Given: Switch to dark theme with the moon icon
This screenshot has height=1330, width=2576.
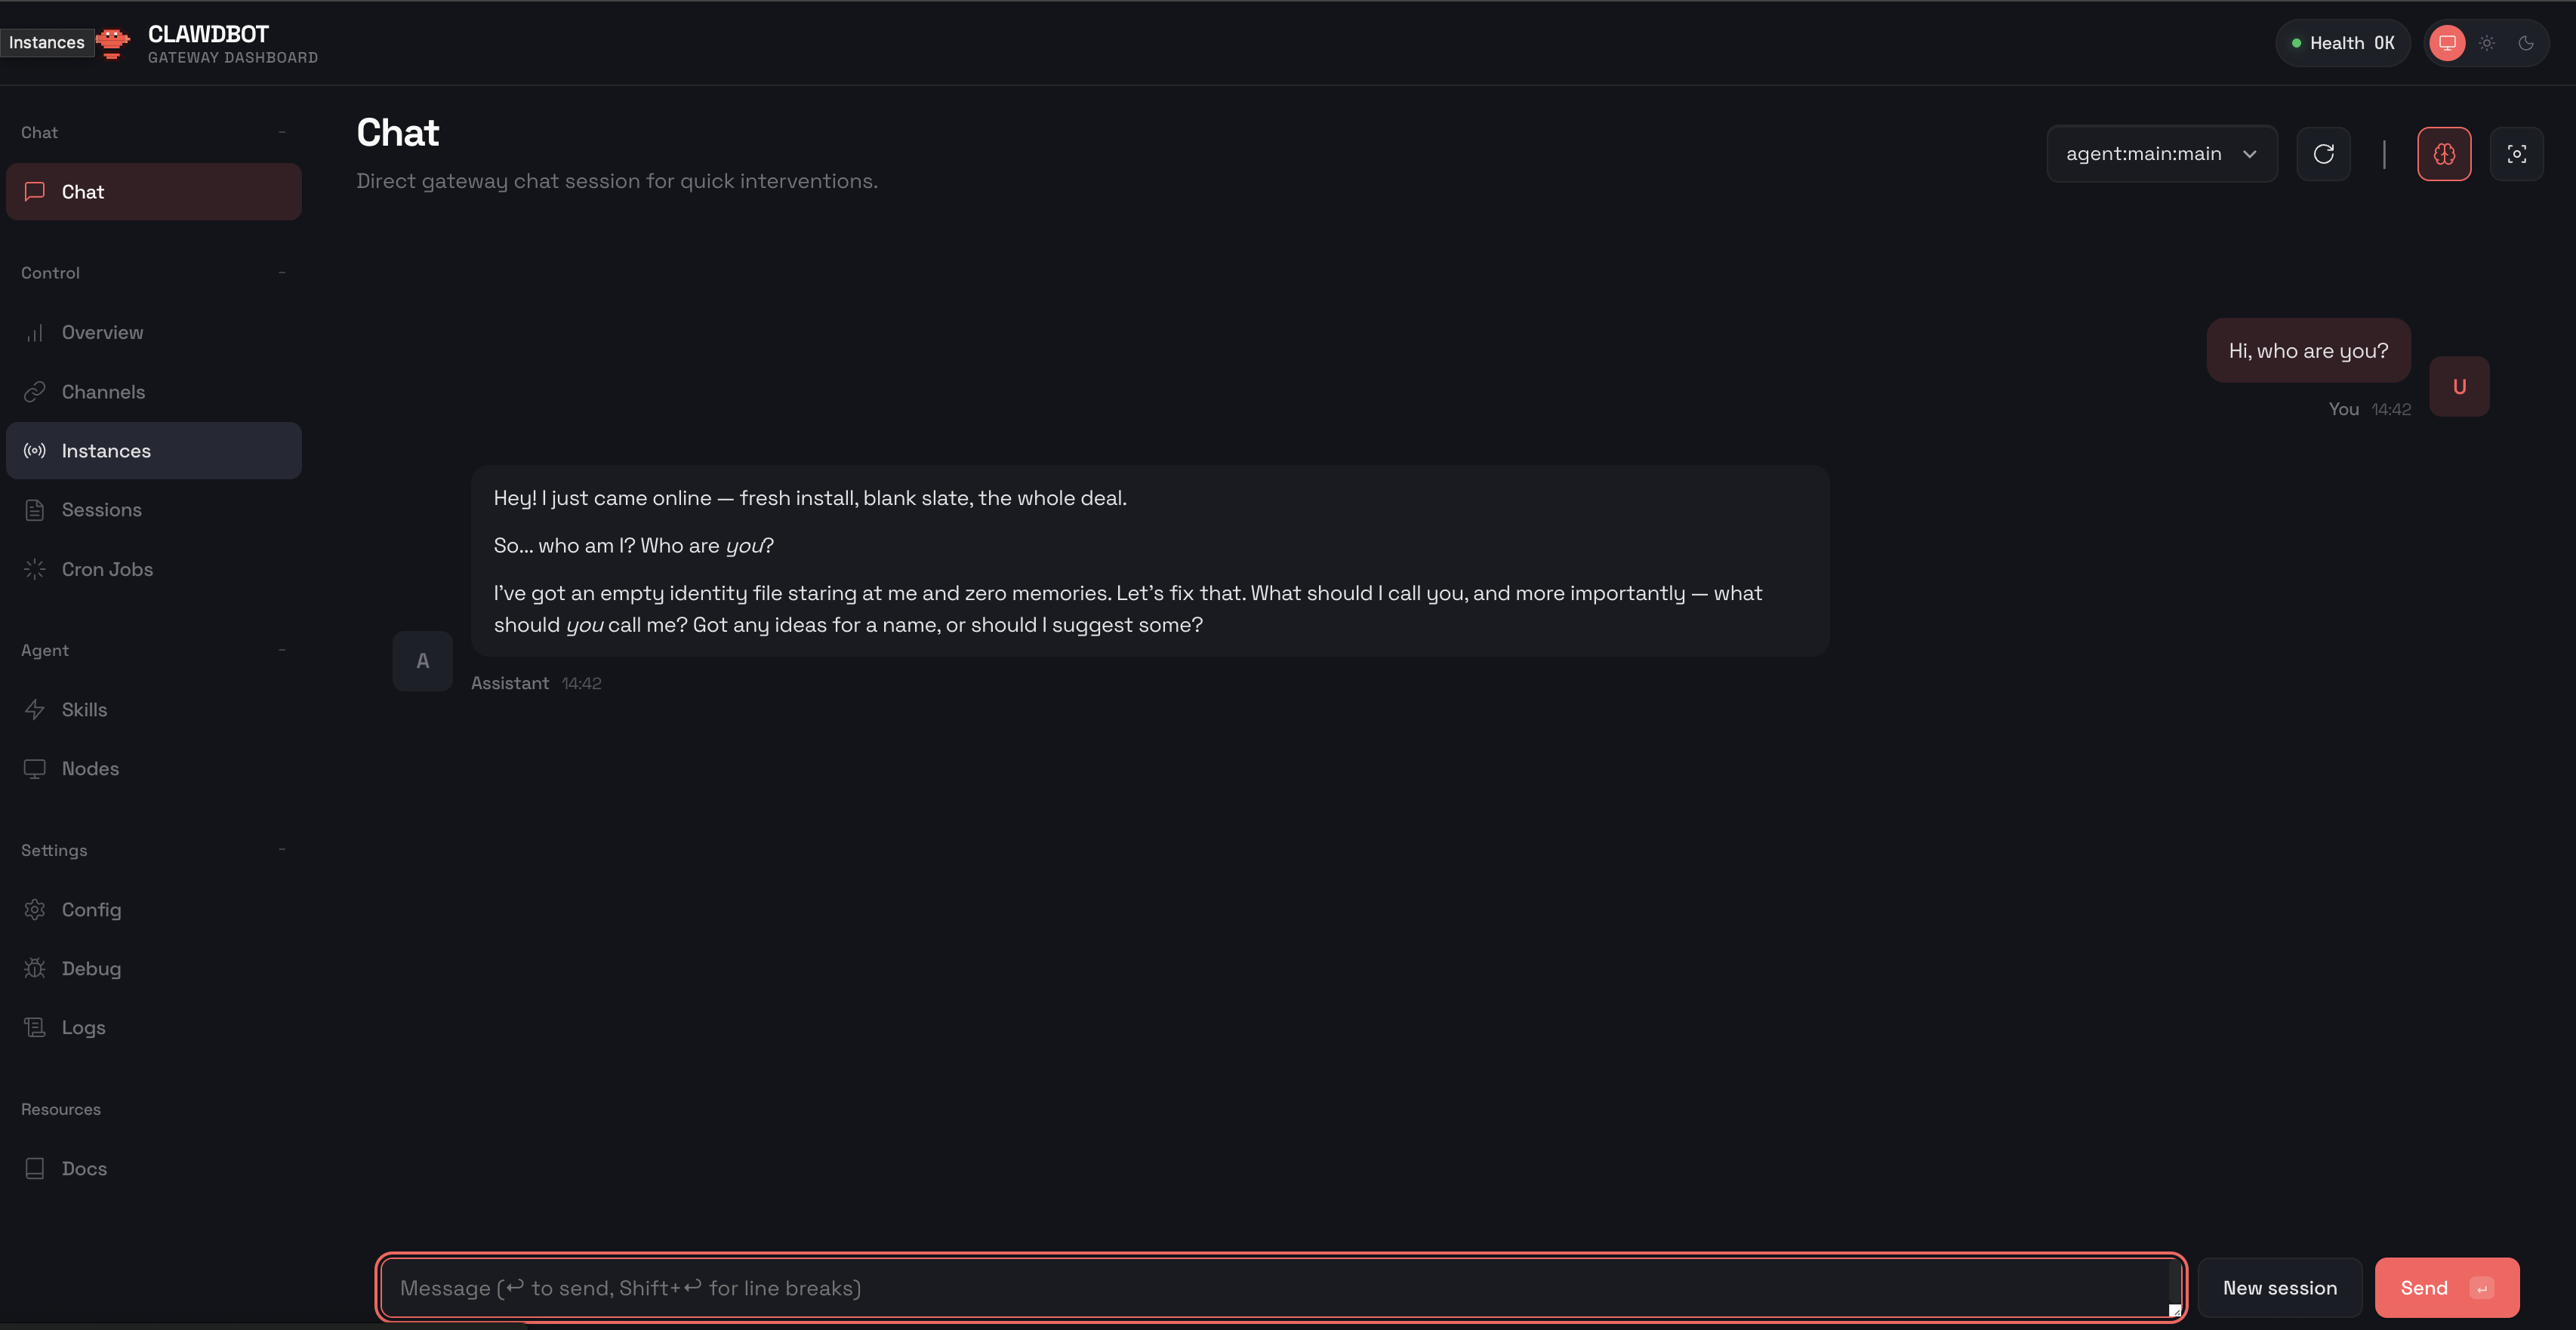Looking at the screenshot, I should pyautogui.click(x=2528, y=43).
